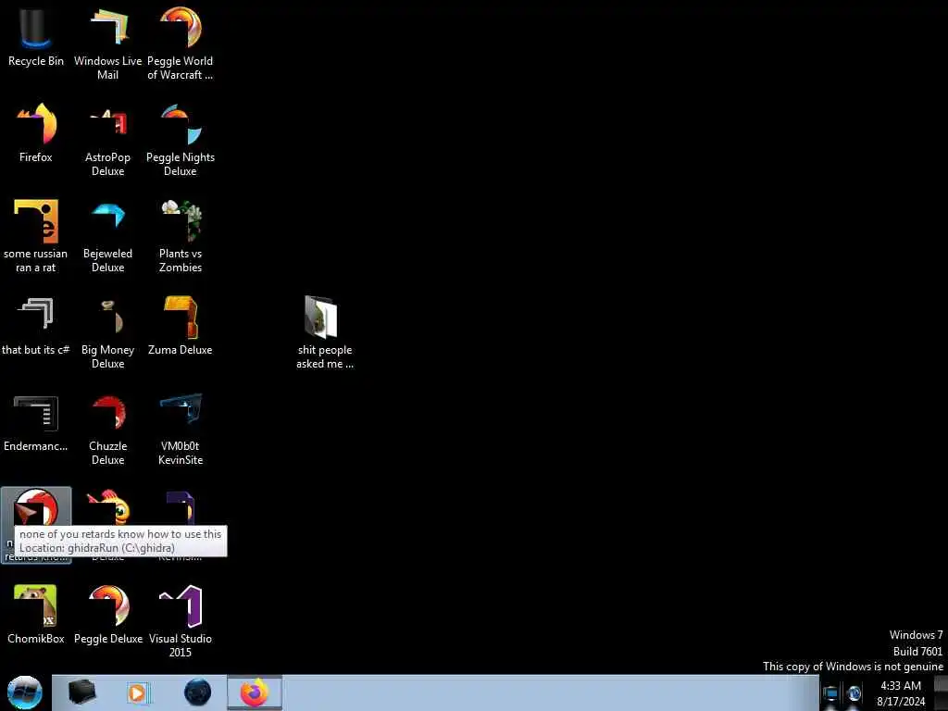
Task: Select the 'some russian ran a rat' icon
Action: [x=36, y=236]
